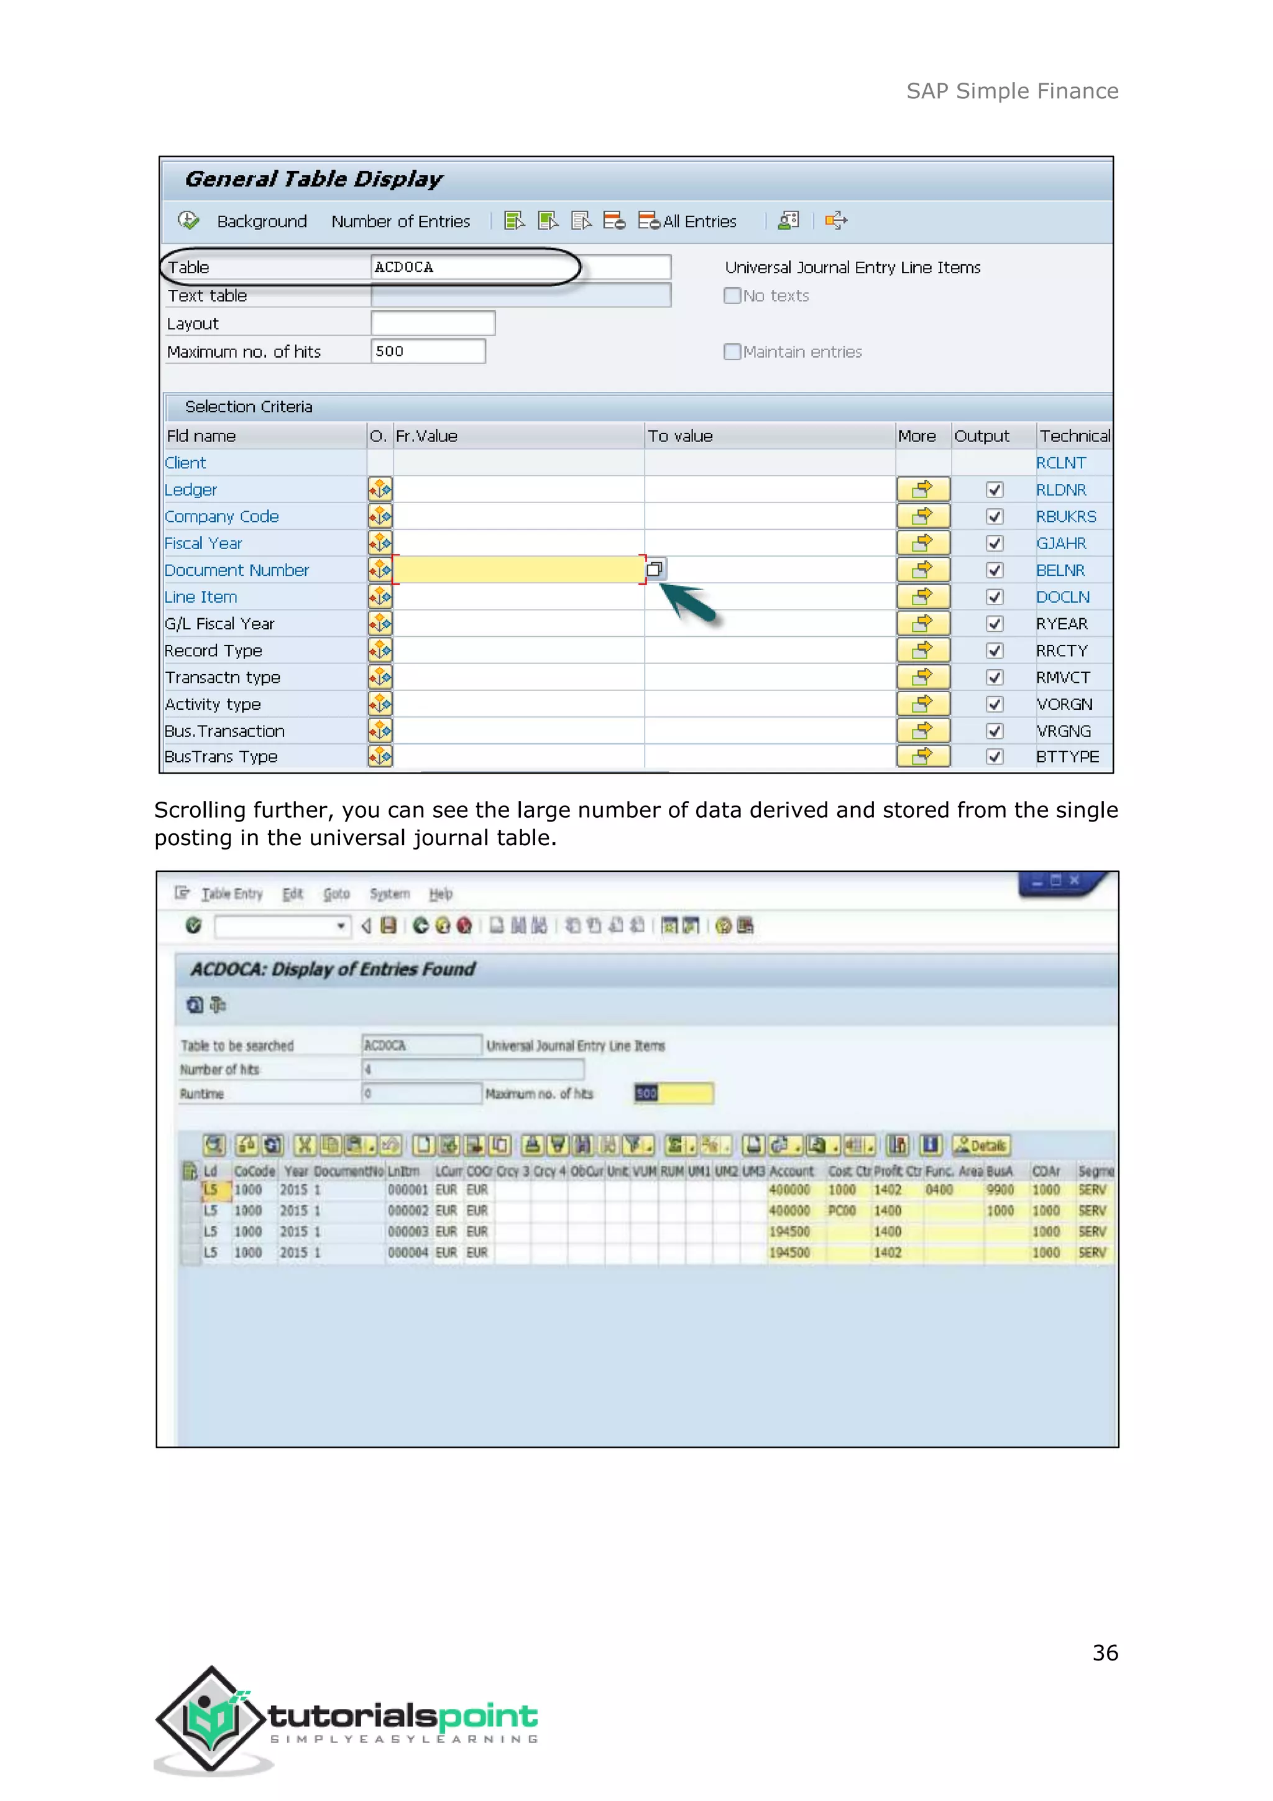Click the Print icon in standard toolbar

coord(497,925)
